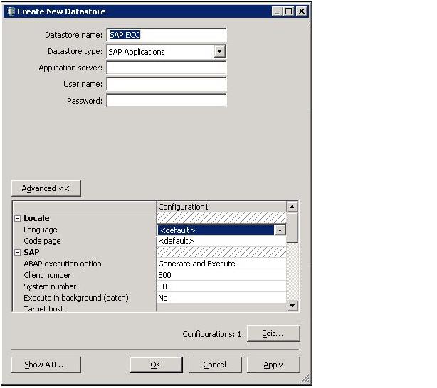Click the User name input field
Screen dimensions: 437x388
point(167,84)
